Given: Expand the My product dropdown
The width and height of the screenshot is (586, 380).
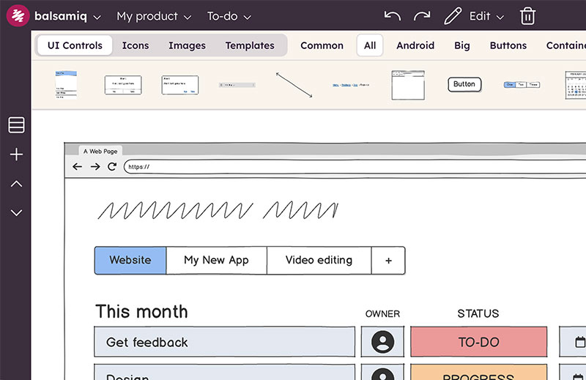Looking at the screenshot, I should [154, 16].
